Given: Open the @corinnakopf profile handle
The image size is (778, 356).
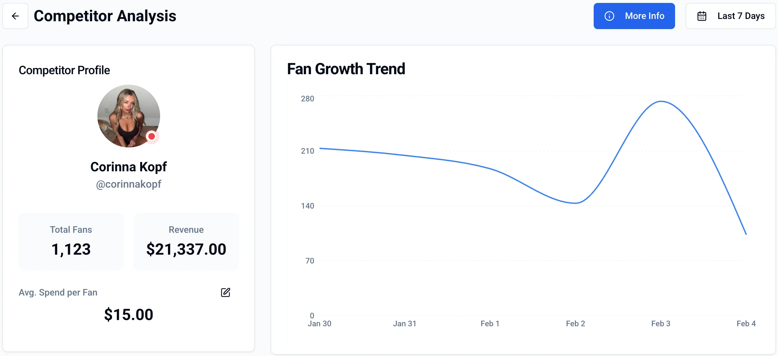Looking at the screenshot, I should pos(129,184).
